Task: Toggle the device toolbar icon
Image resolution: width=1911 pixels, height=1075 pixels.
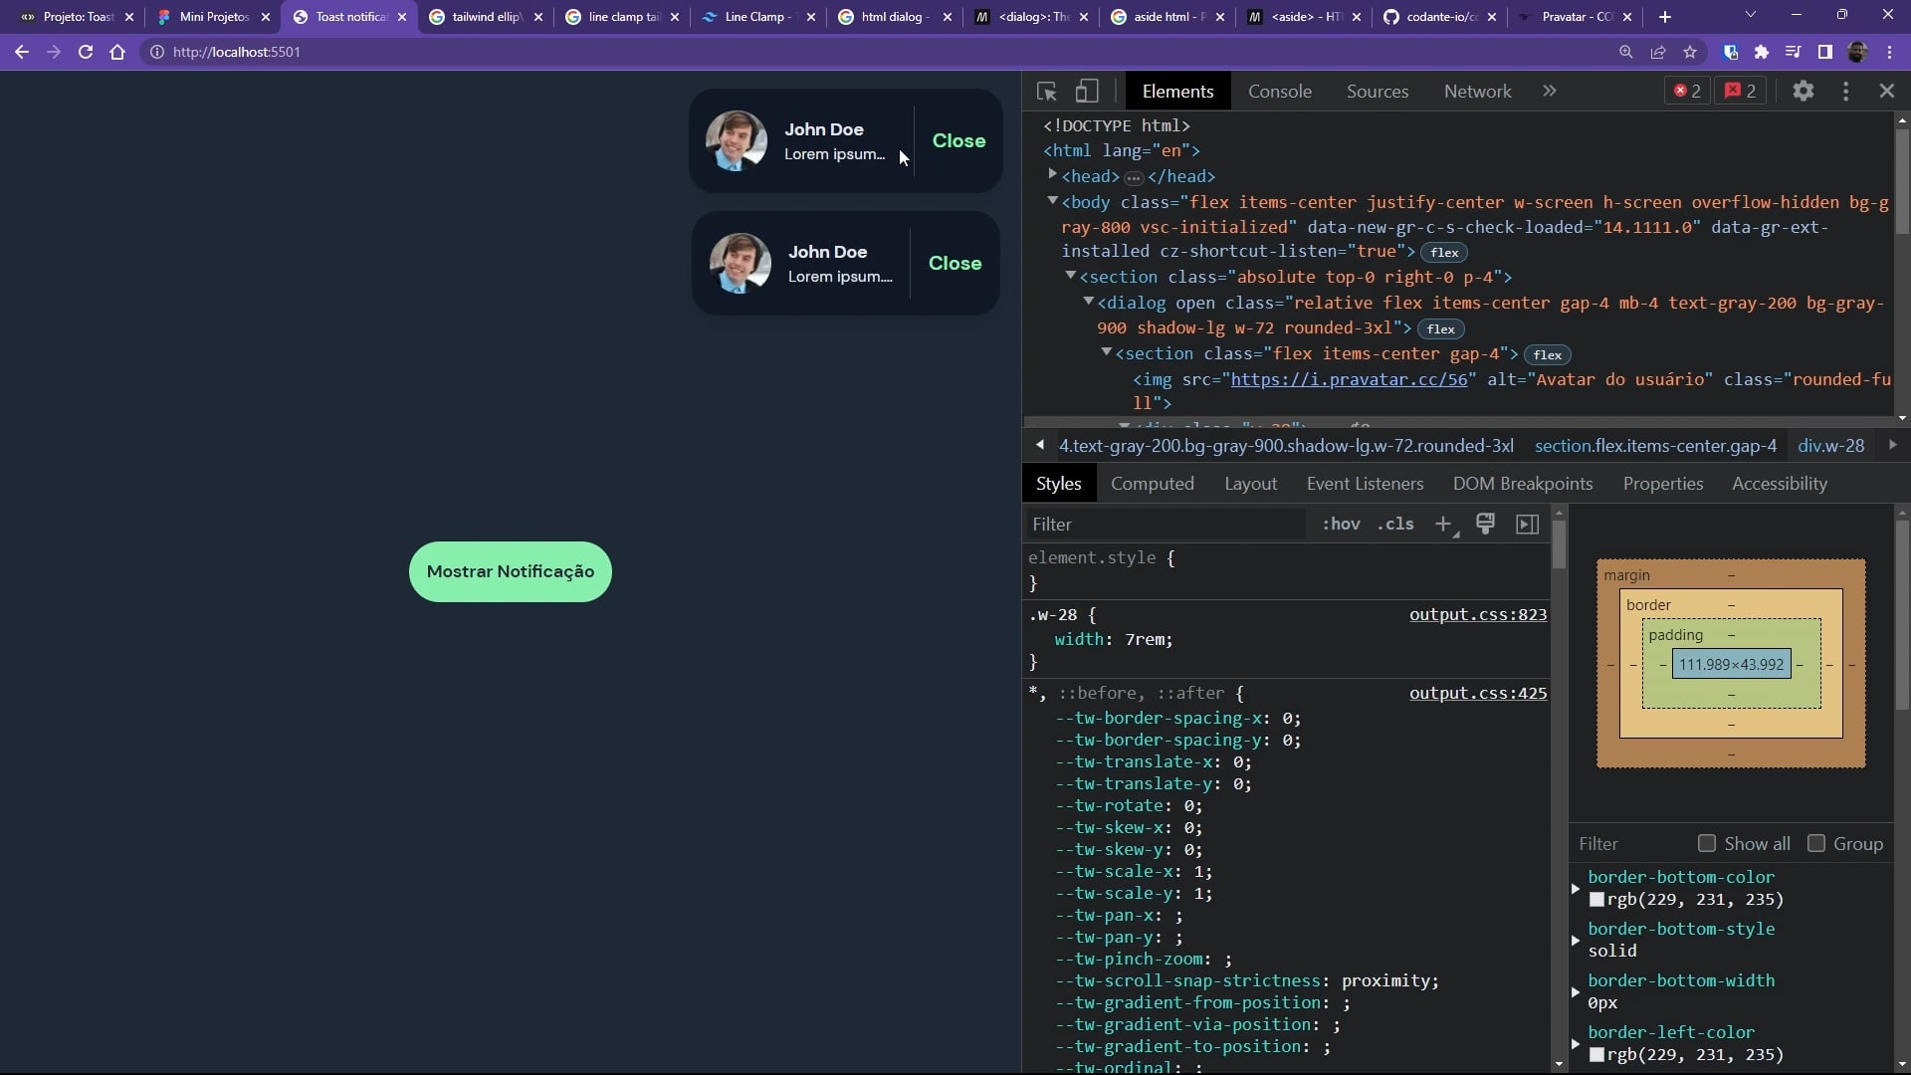Action: pos(1087,92)
